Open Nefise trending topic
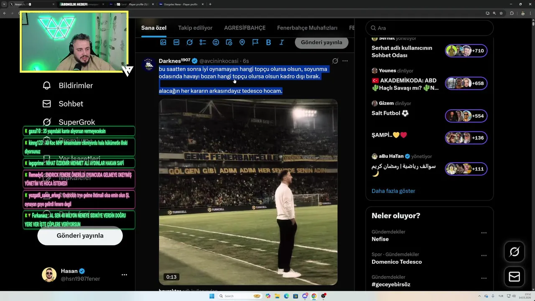Image resolution: width=535 pixels, height=301 pixels. point(380,239)
